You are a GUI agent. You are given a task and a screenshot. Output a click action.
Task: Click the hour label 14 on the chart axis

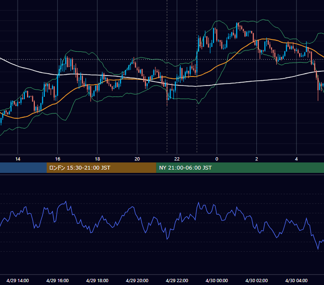18,159
